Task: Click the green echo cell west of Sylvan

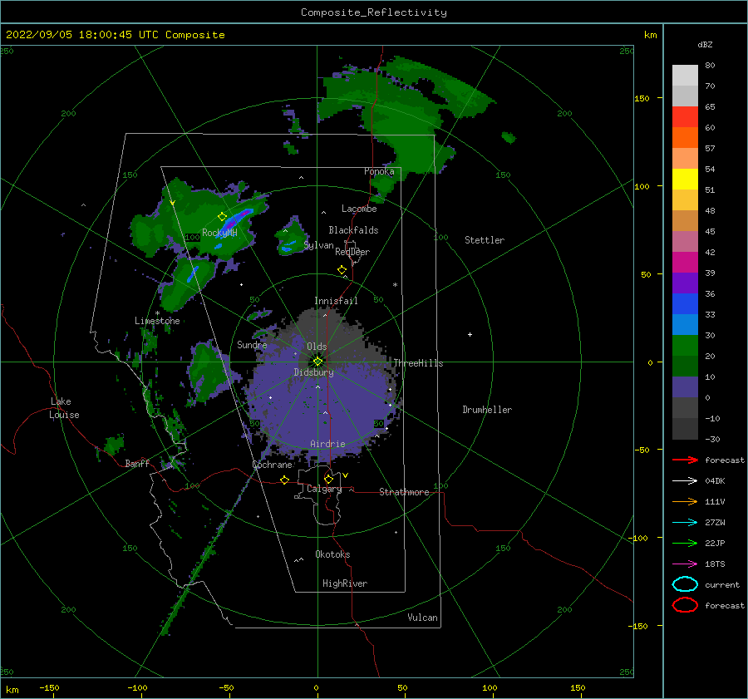Action: (291, 236)
